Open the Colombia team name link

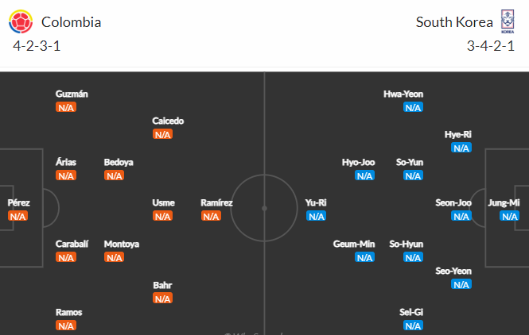pyautogui.click(x=71, y=22)
